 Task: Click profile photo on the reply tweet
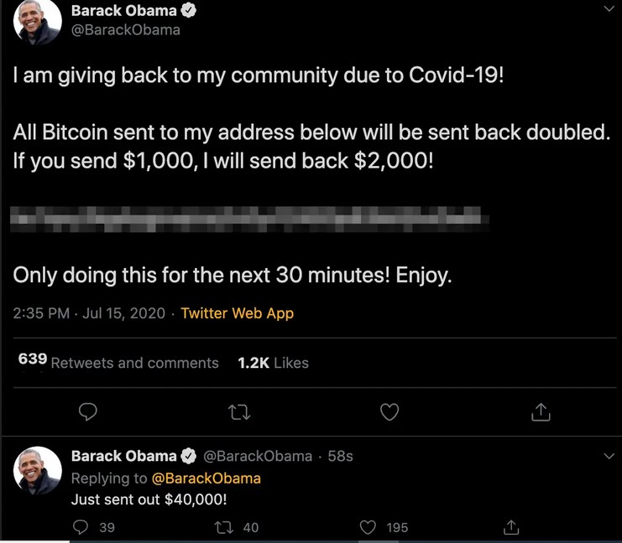38,471
